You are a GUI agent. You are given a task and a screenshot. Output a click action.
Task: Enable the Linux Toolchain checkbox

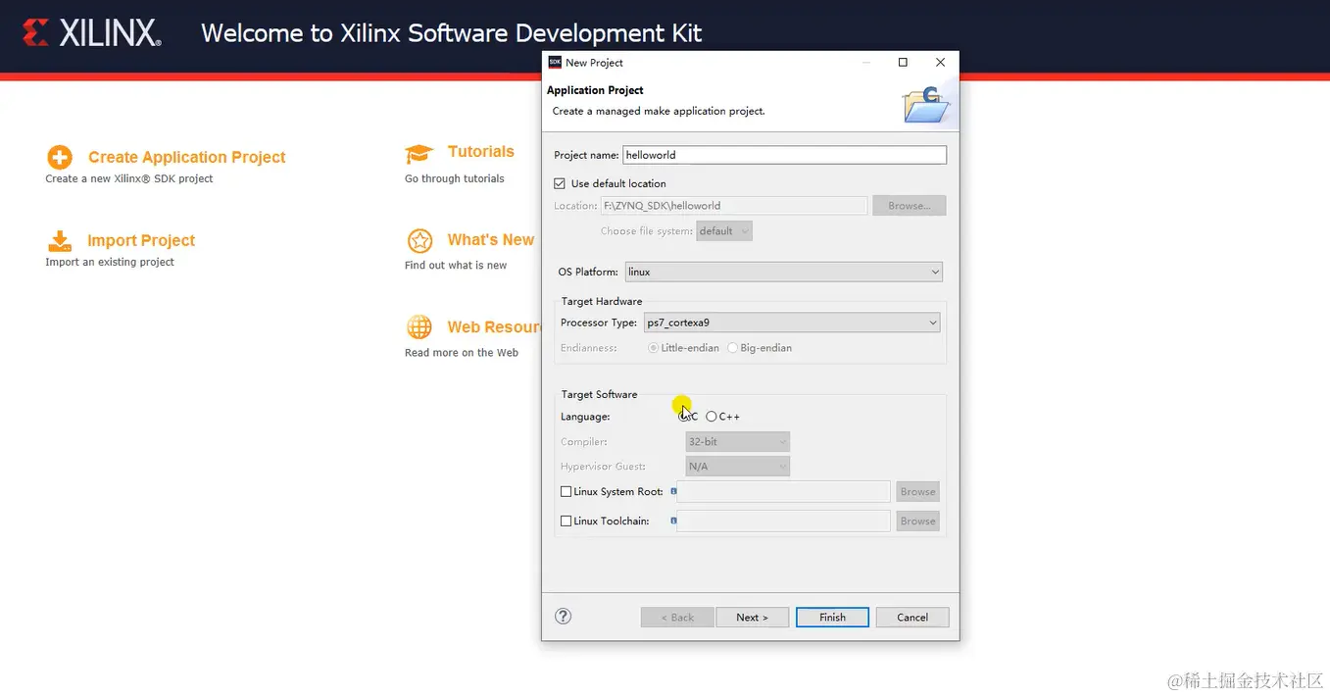click(566, 521)
